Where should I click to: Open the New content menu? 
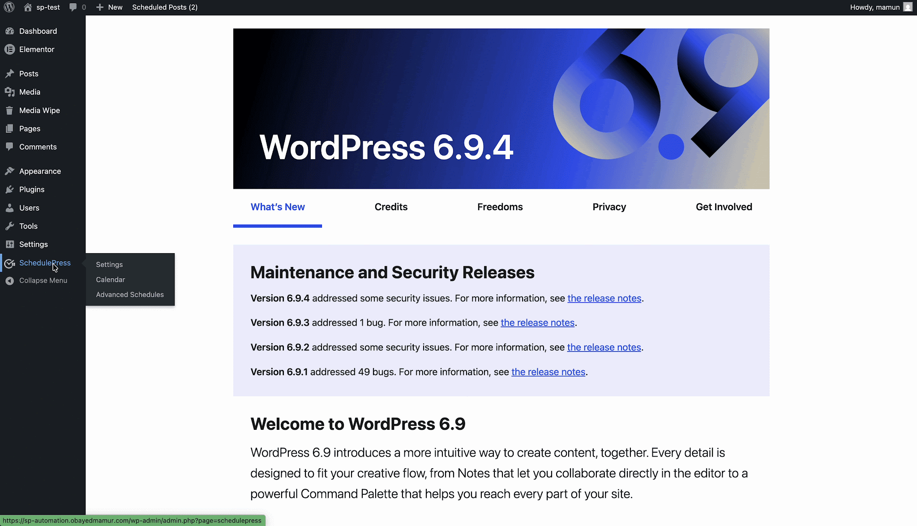click(109, 7)
